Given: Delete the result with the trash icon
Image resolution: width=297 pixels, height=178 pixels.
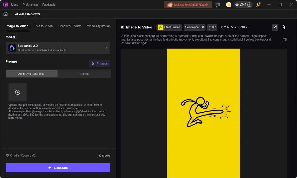Looking at the screenshot, I should pos(283,27).
